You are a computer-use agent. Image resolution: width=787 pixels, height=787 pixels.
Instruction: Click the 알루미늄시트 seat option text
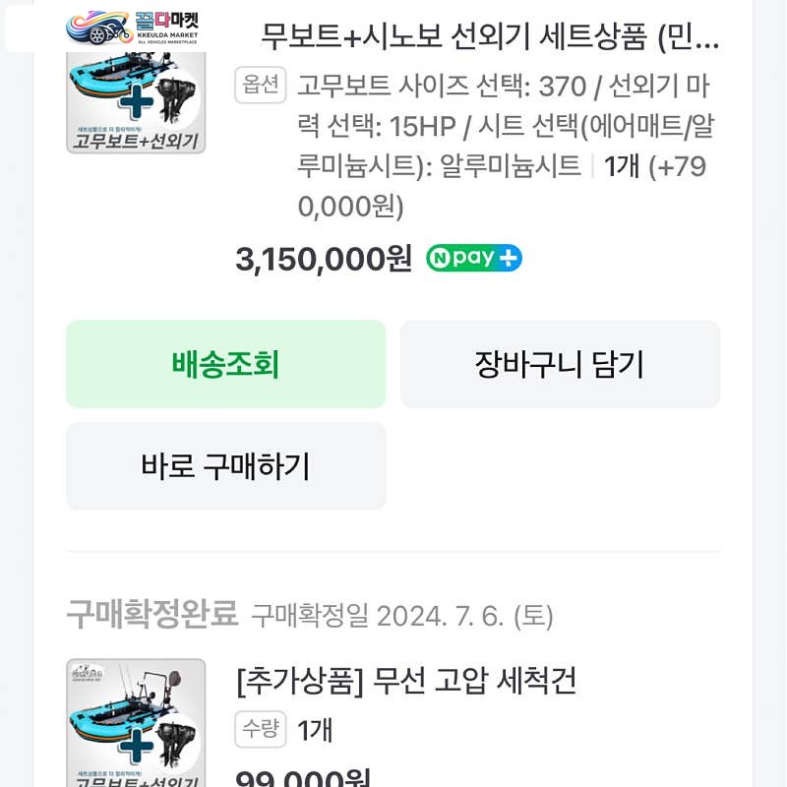tap(510, 165)
